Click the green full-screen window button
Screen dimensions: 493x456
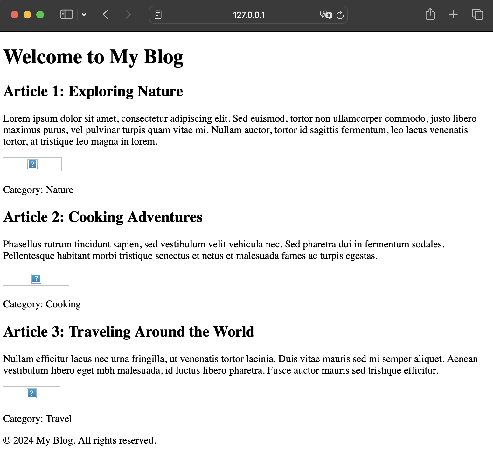(40, 15)
